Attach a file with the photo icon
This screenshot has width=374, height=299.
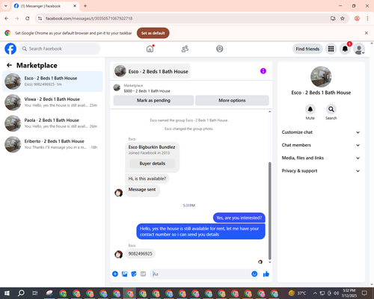[x=124, y=274]
